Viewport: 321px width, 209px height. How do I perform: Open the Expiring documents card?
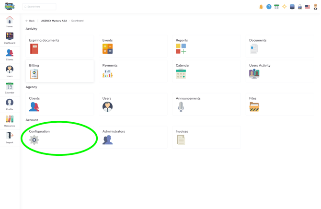tap(60, 46)
